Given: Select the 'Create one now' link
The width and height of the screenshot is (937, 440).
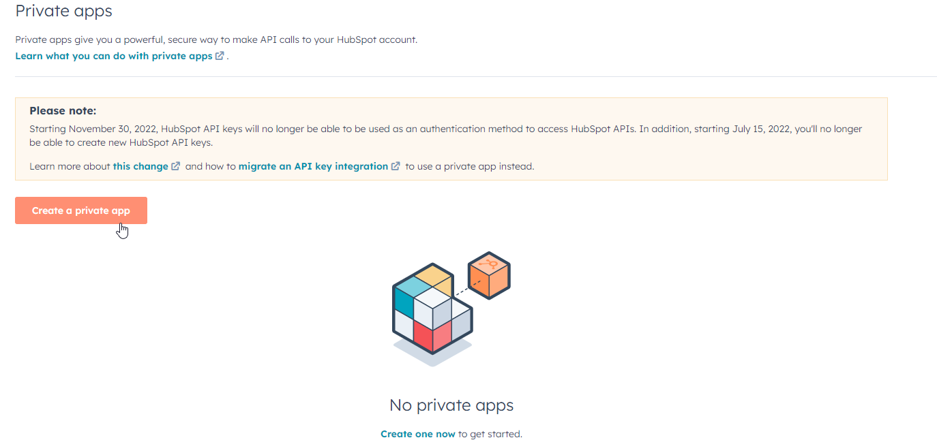Looking at the screenshot, I should tap(418, 434).
